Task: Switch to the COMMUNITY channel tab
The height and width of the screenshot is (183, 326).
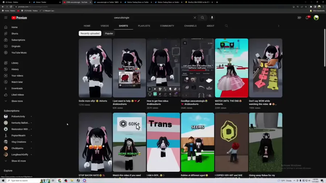Action: click(167, 26)
